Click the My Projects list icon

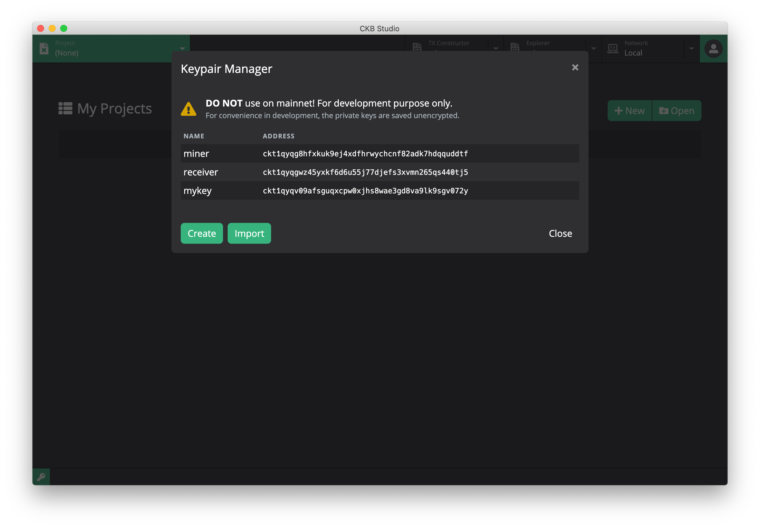tap(65, 108)
